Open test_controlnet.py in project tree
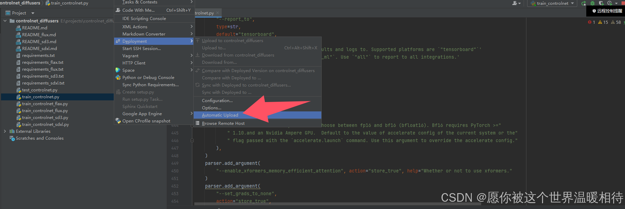Image resolution: width=625 pixels, height=209 pixels. click(x=39, y=90)
